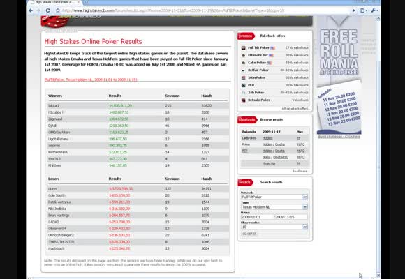
Task: Click the Betsafe Poker logo icon
Action: point(243,100)
